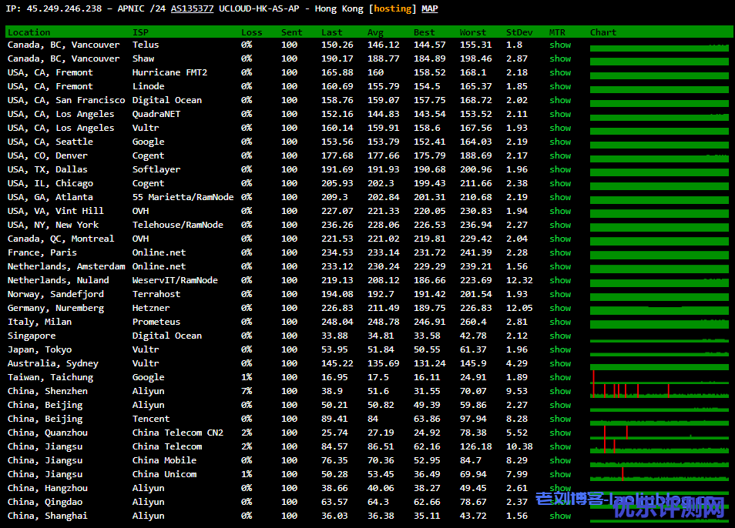Click the Shenzhen Aliyun latency chart

659,392
